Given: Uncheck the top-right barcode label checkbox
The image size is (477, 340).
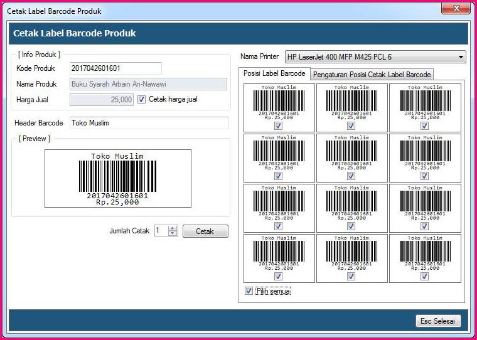Looking at the screenshot, I should point(424,126).
